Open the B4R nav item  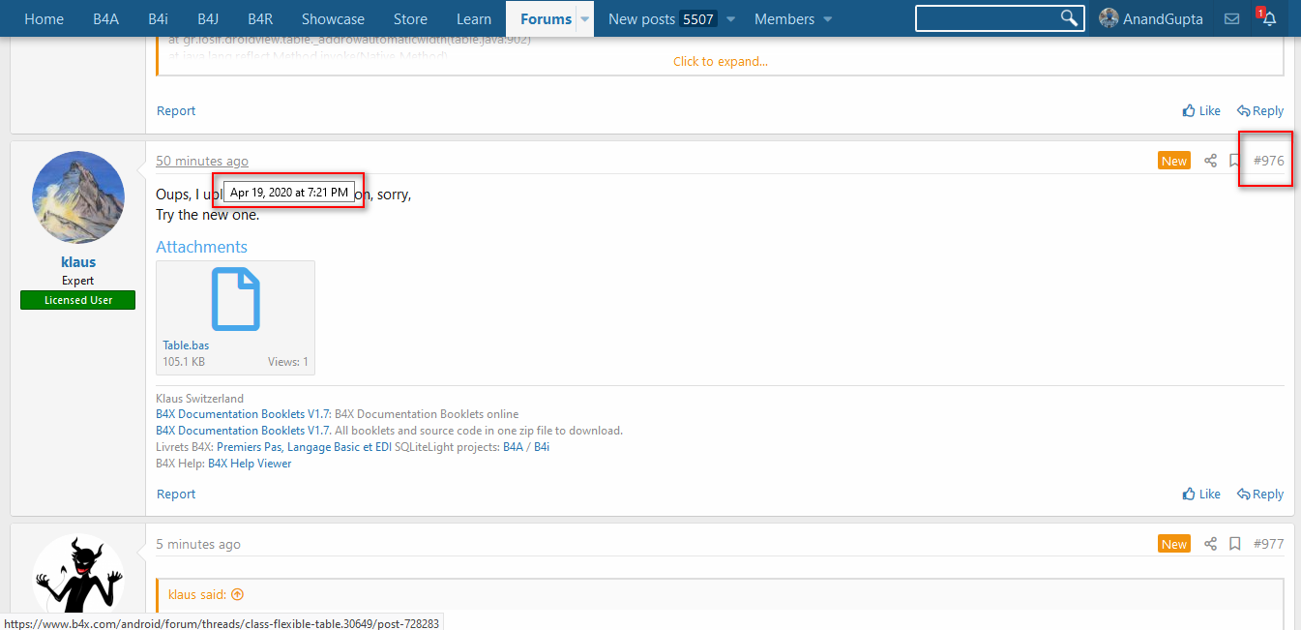click(x=259, y=19)
